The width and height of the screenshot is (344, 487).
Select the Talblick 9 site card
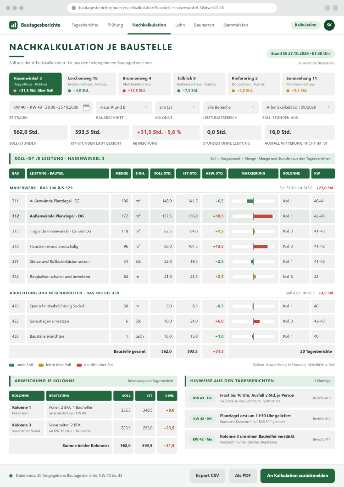pyautogui.click(x=199, y=84)
